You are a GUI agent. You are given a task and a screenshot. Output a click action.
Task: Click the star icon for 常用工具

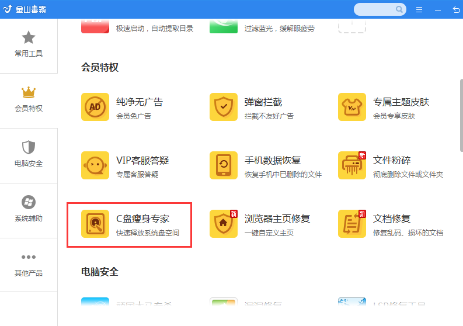pos(29,37)
